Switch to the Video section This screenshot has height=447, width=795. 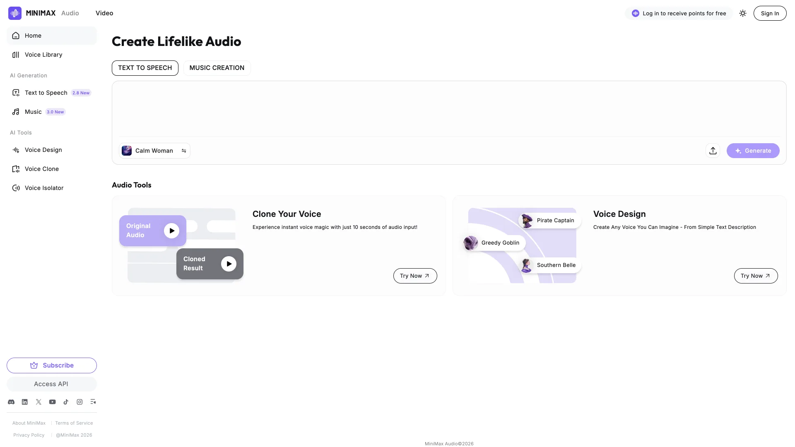click(104, 13)
